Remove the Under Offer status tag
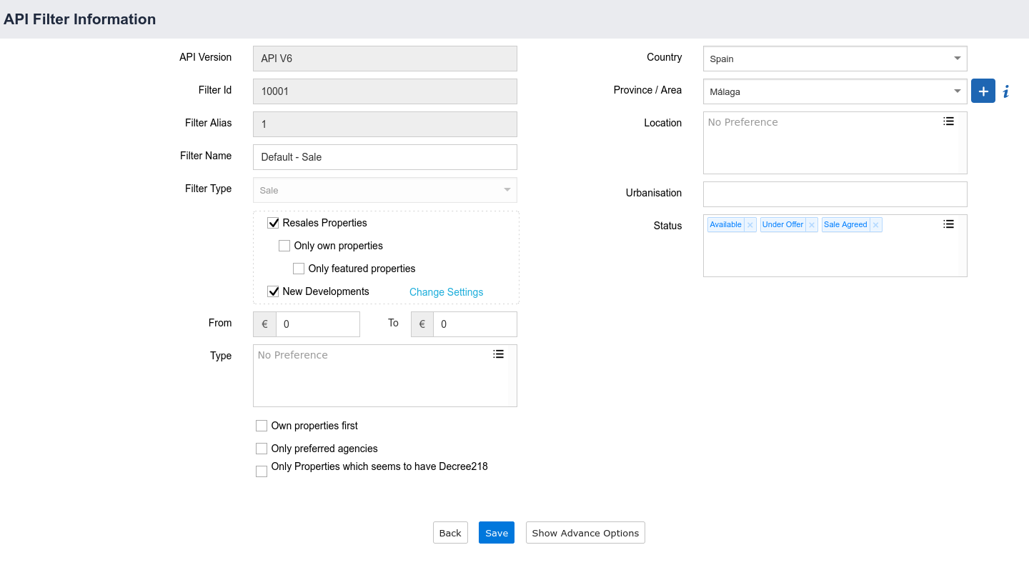Viewport: 1029px width, 565px height. [812, 224]
